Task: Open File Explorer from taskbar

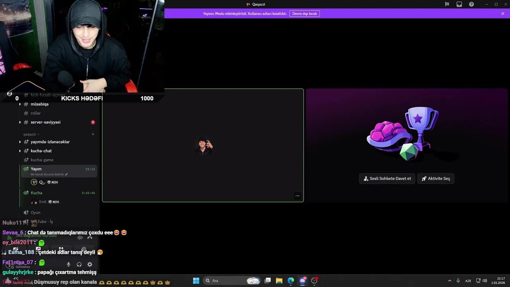Action: pos(279,281)
